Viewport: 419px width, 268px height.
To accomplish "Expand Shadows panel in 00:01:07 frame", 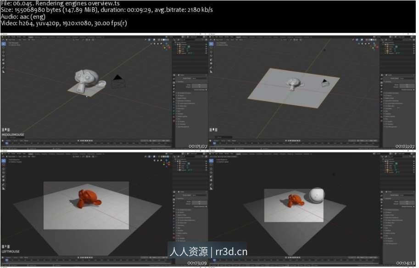I will (x=180, y=113).
